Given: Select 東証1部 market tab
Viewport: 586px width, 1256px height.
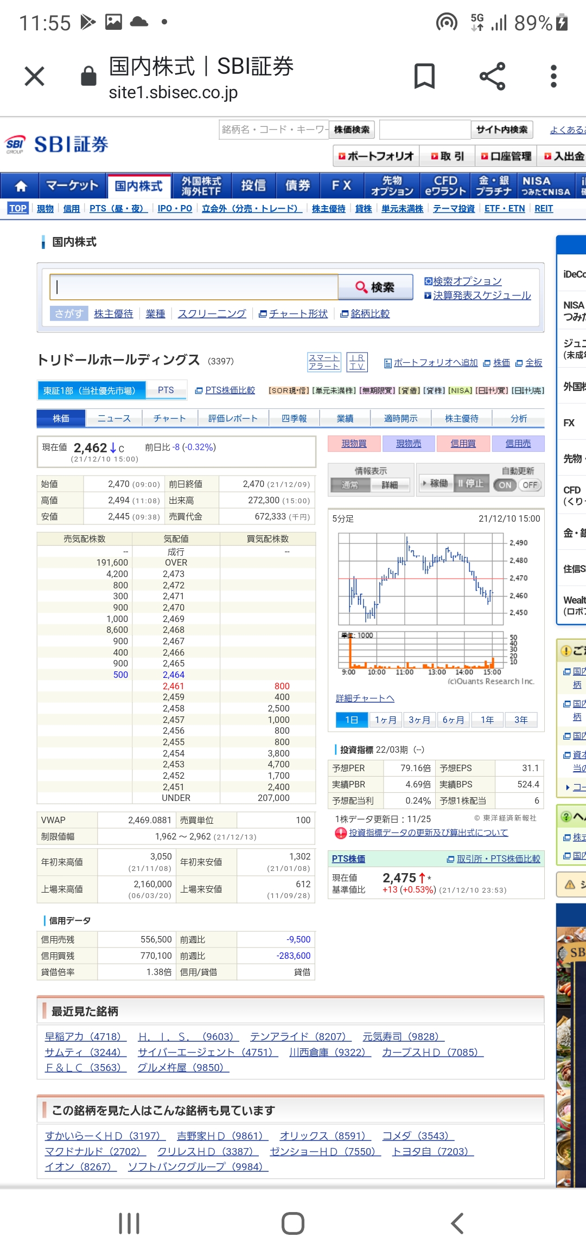Looking at the screenshot, I should click(92, 390).
